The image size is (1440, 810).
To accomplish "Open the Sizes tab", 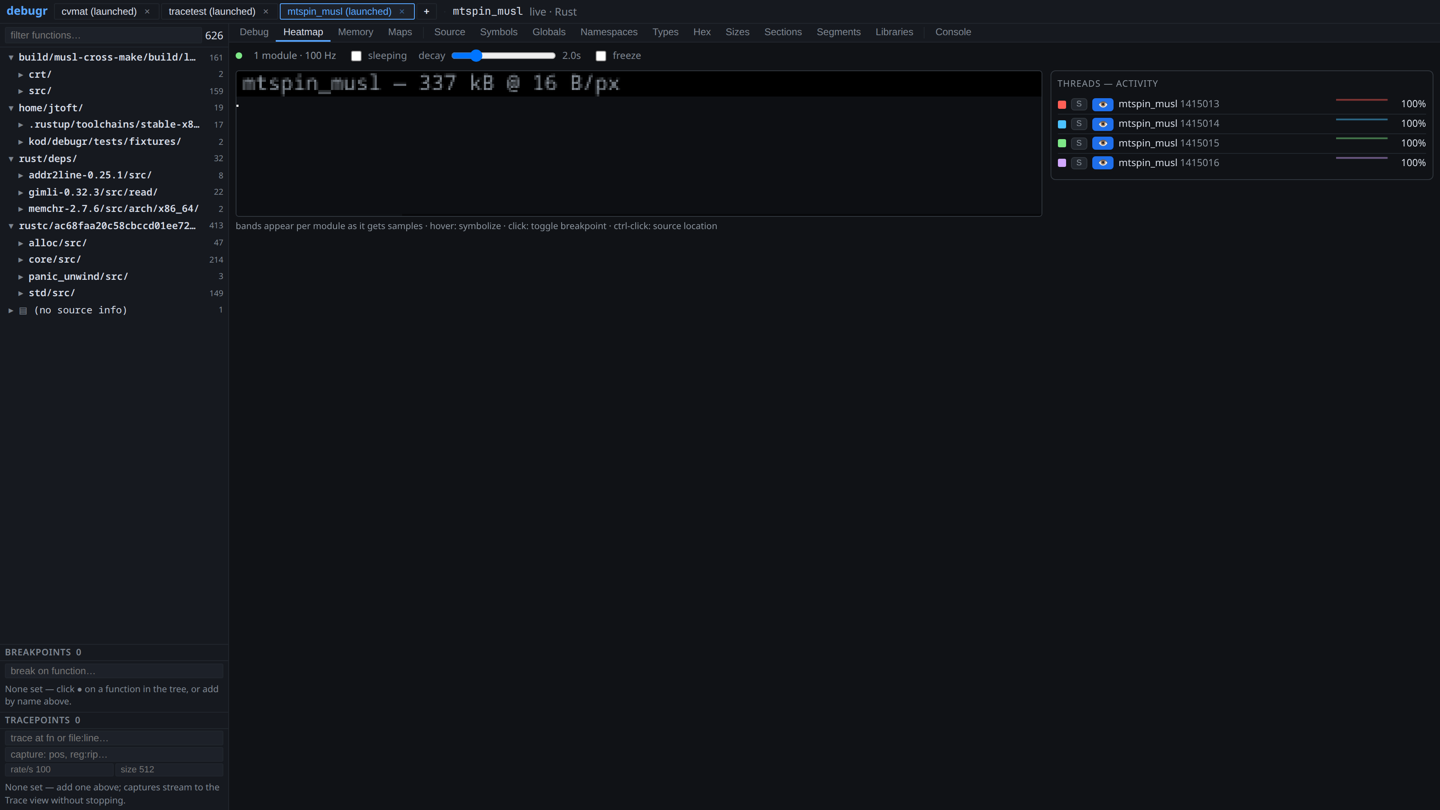I will click(x=737, y=32).
